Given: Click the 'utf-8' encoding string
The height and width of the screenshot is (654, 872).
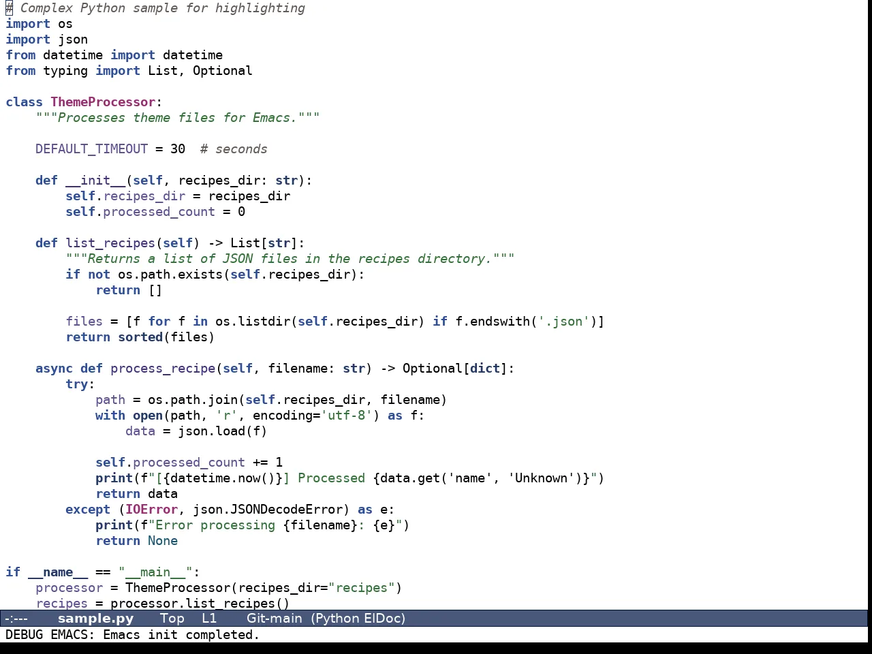Looking at the screenshot, I should [x=346, y=416].
